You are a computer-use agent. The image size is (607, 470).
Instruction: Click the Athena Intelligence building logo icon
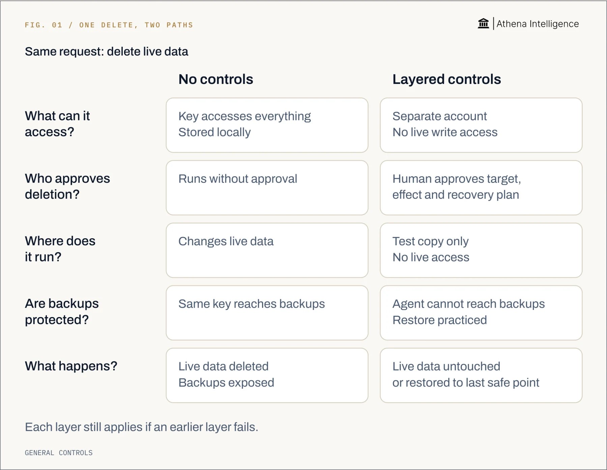[483, 24]
